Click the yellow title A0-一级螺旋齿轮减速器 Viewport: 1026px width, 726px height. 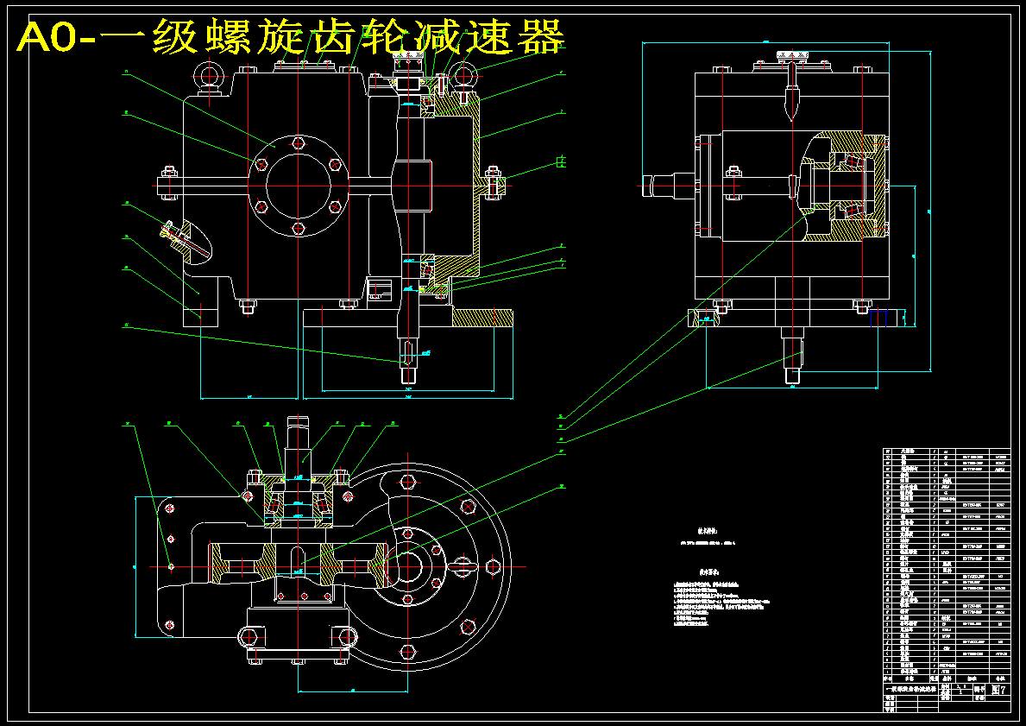[x=291, y=36]
